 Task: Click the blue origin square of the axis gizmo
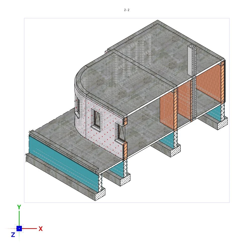(19, 228)
